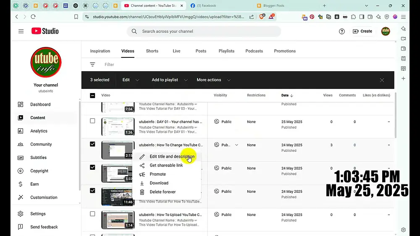
Task: Switch to the Posts tab
Action: (201, 51)
